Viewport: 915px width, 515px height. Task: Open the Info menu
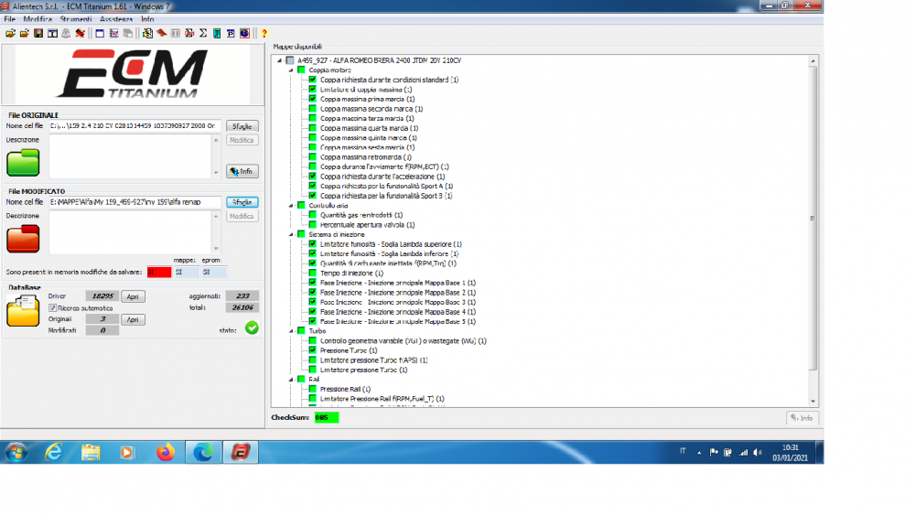[x=147, y=19]
